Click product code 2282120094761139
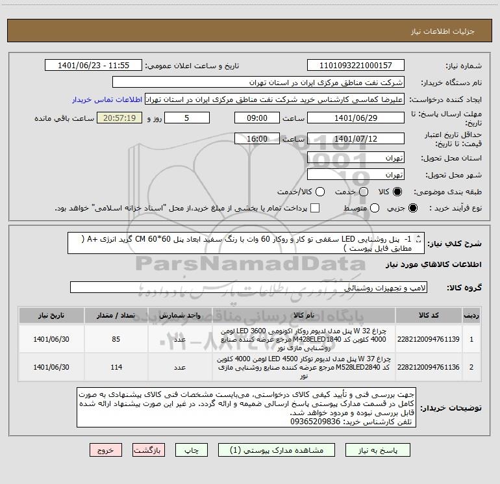 coord(429,339)
